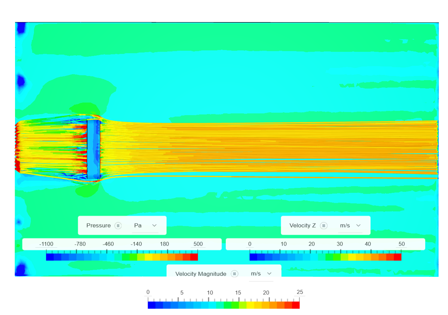
Task: Click the Pressure legend title text
Action: (x=98, y=225)
